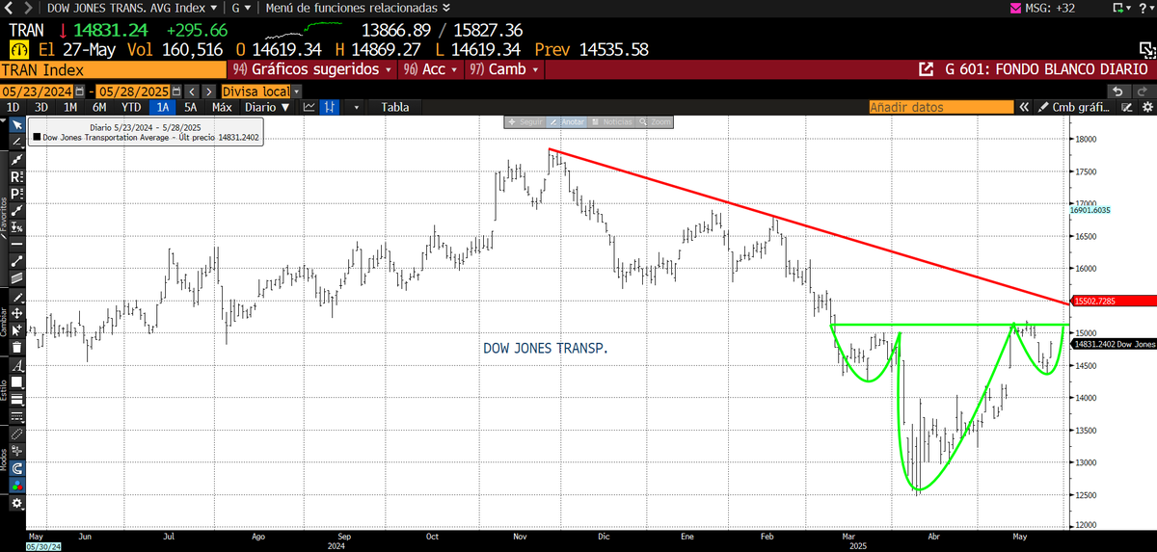Switch to line chart type
The image size is (1157, 552).
[x=309, y=107]
